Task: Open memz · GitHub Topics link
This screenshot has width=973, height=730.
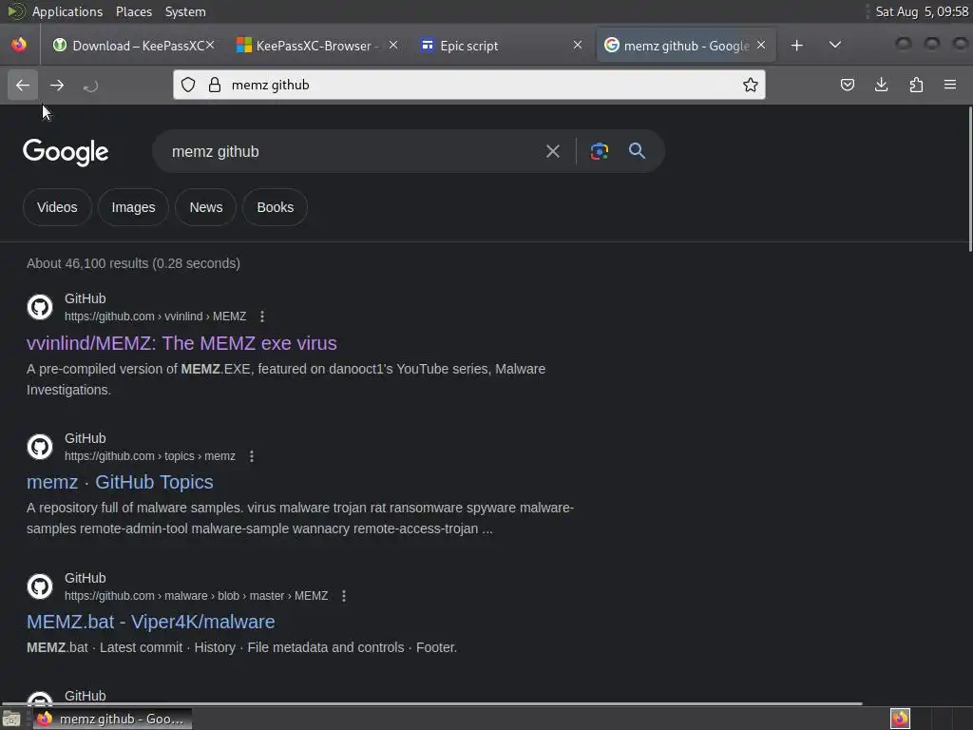Action: (120, 482)
